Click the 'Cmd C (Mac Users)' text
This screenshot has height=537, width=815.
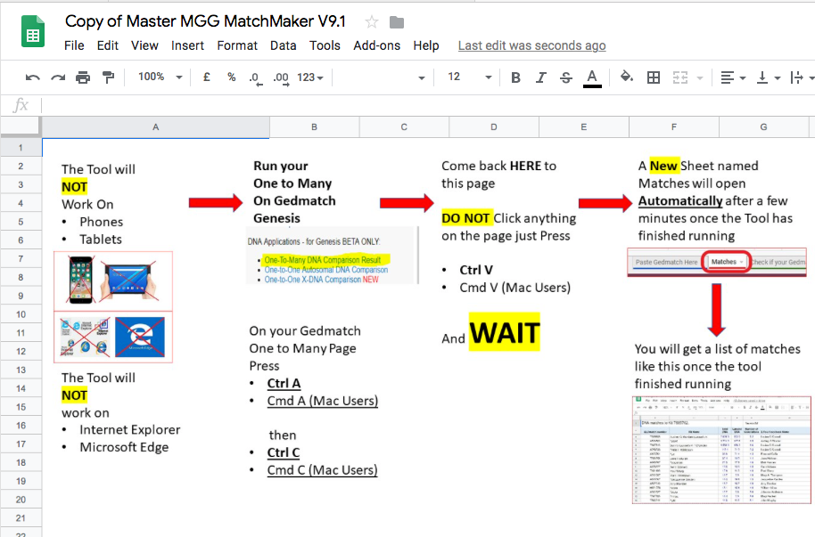322,470
